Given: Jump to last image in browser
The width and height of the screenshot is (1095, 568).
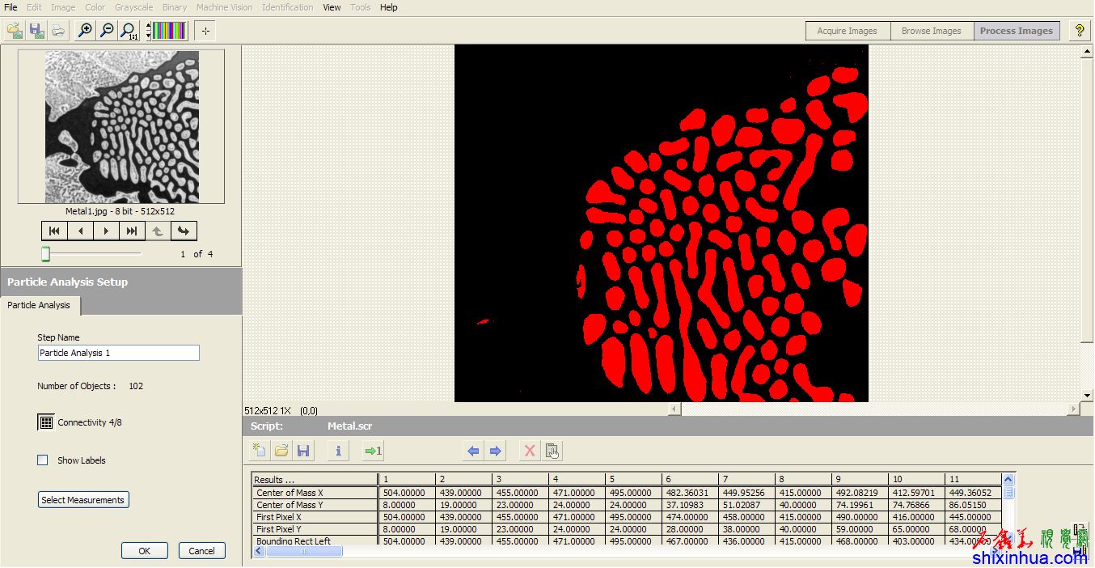Looking at the screenshot, I should click(131, 231).
